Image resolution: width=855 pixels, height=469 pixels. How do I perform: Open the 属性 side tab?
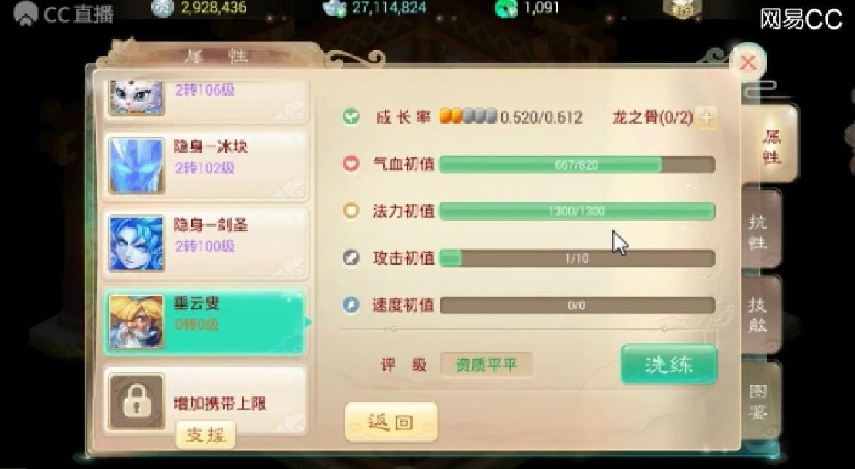point(770,146)
